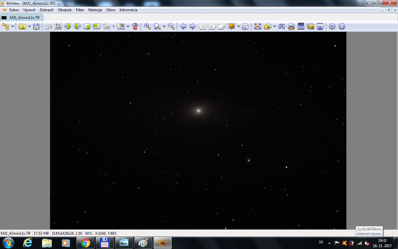Image resolution: width=398 pixels, height=249 pixels.
Task: Rotate image left using green arrow icon
Action: pos(68,26)
